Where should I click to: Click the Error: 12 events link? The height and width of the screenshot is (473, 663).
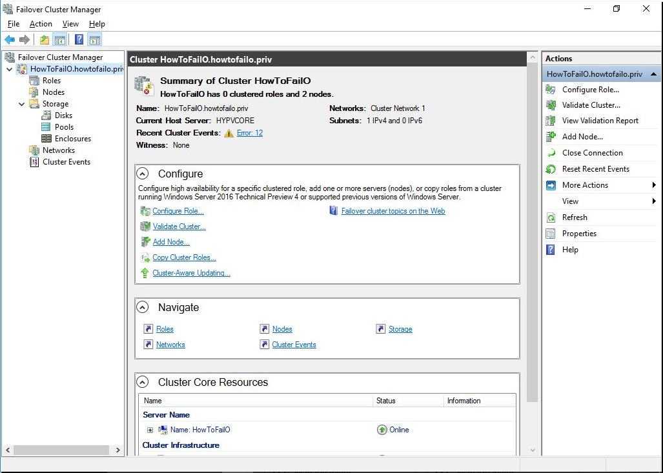coord(249,133)
